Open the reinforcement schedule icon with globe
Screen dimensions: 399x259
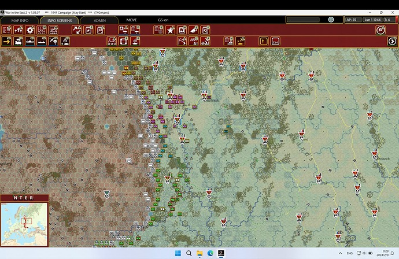pos(158,30)
